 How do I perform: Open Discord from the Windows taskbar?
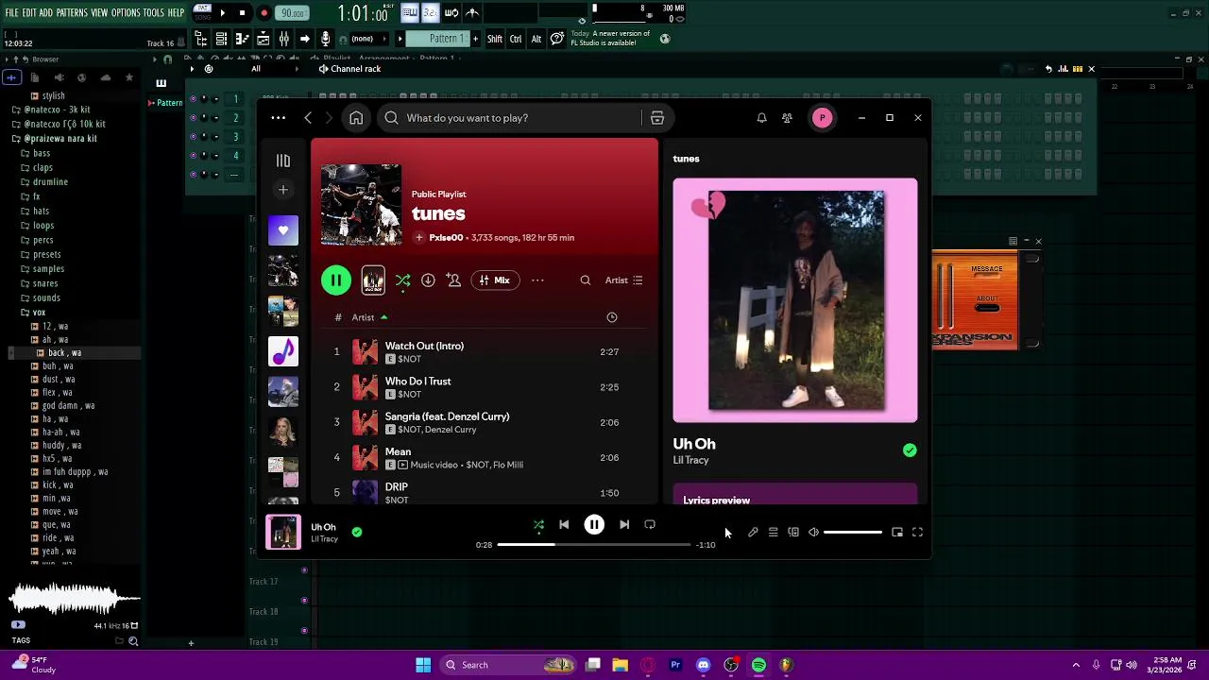point(703,665)
